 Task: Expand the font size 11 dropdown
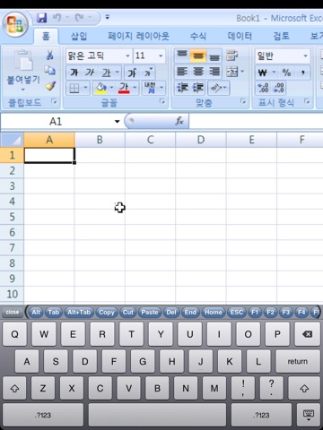(x=161, y=56)
